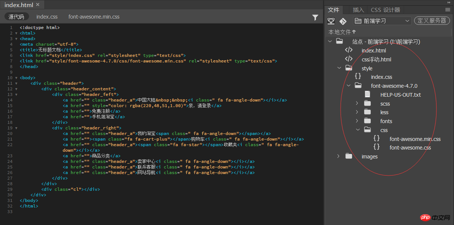The height and width of the screenshot is (225, 454).
Task: Click the connect to remote server icon
Action: [x=331, y=21]
